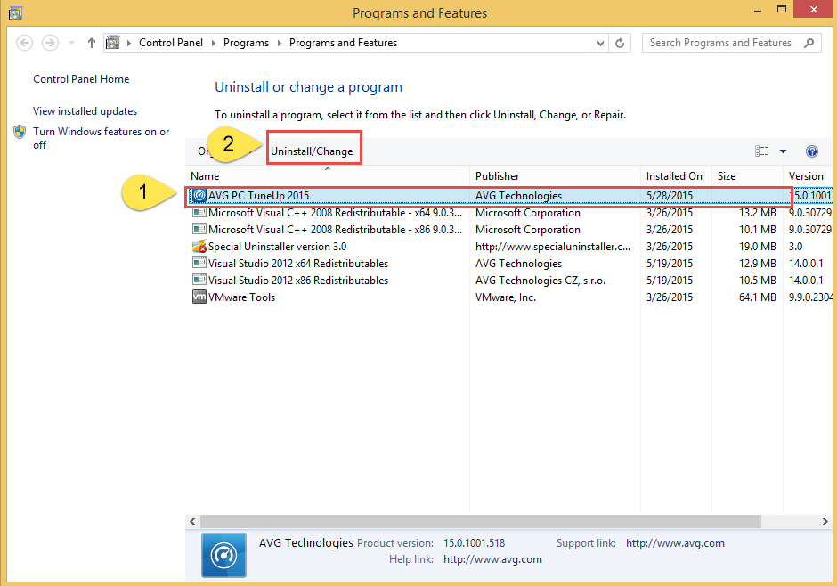837x586 pixels.
Task: Click the Visual C++ 2008 x86 icon
Action: coord(199,230)
